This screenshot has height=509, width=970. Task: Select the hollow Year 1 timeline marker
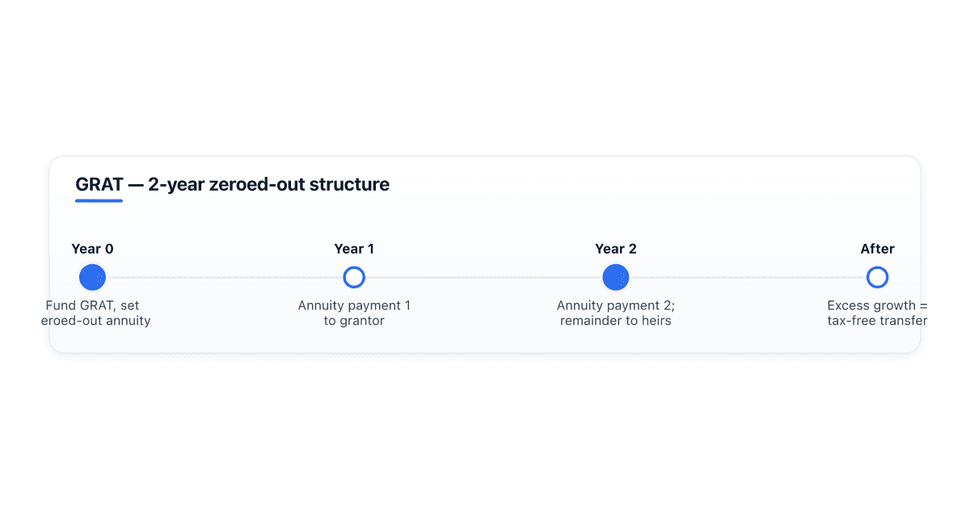click(354, 277)
